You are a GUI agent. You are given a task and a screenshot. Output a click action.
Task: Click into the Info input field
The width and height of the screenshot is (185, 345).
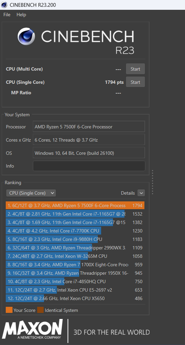89,166
